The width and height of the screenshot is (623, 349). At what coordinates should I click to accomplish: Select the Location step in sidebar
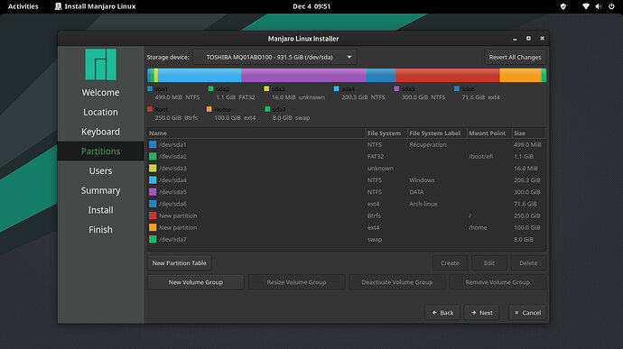(x=100, y=112)
